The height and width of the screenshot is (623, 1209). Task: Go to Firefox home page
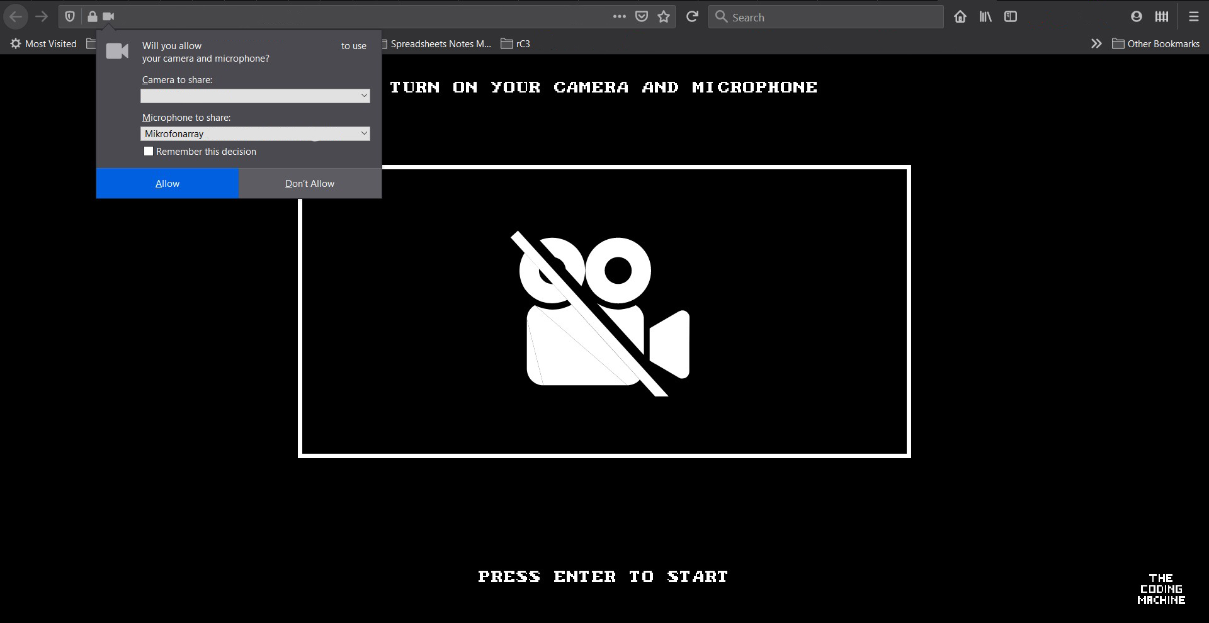960,17
